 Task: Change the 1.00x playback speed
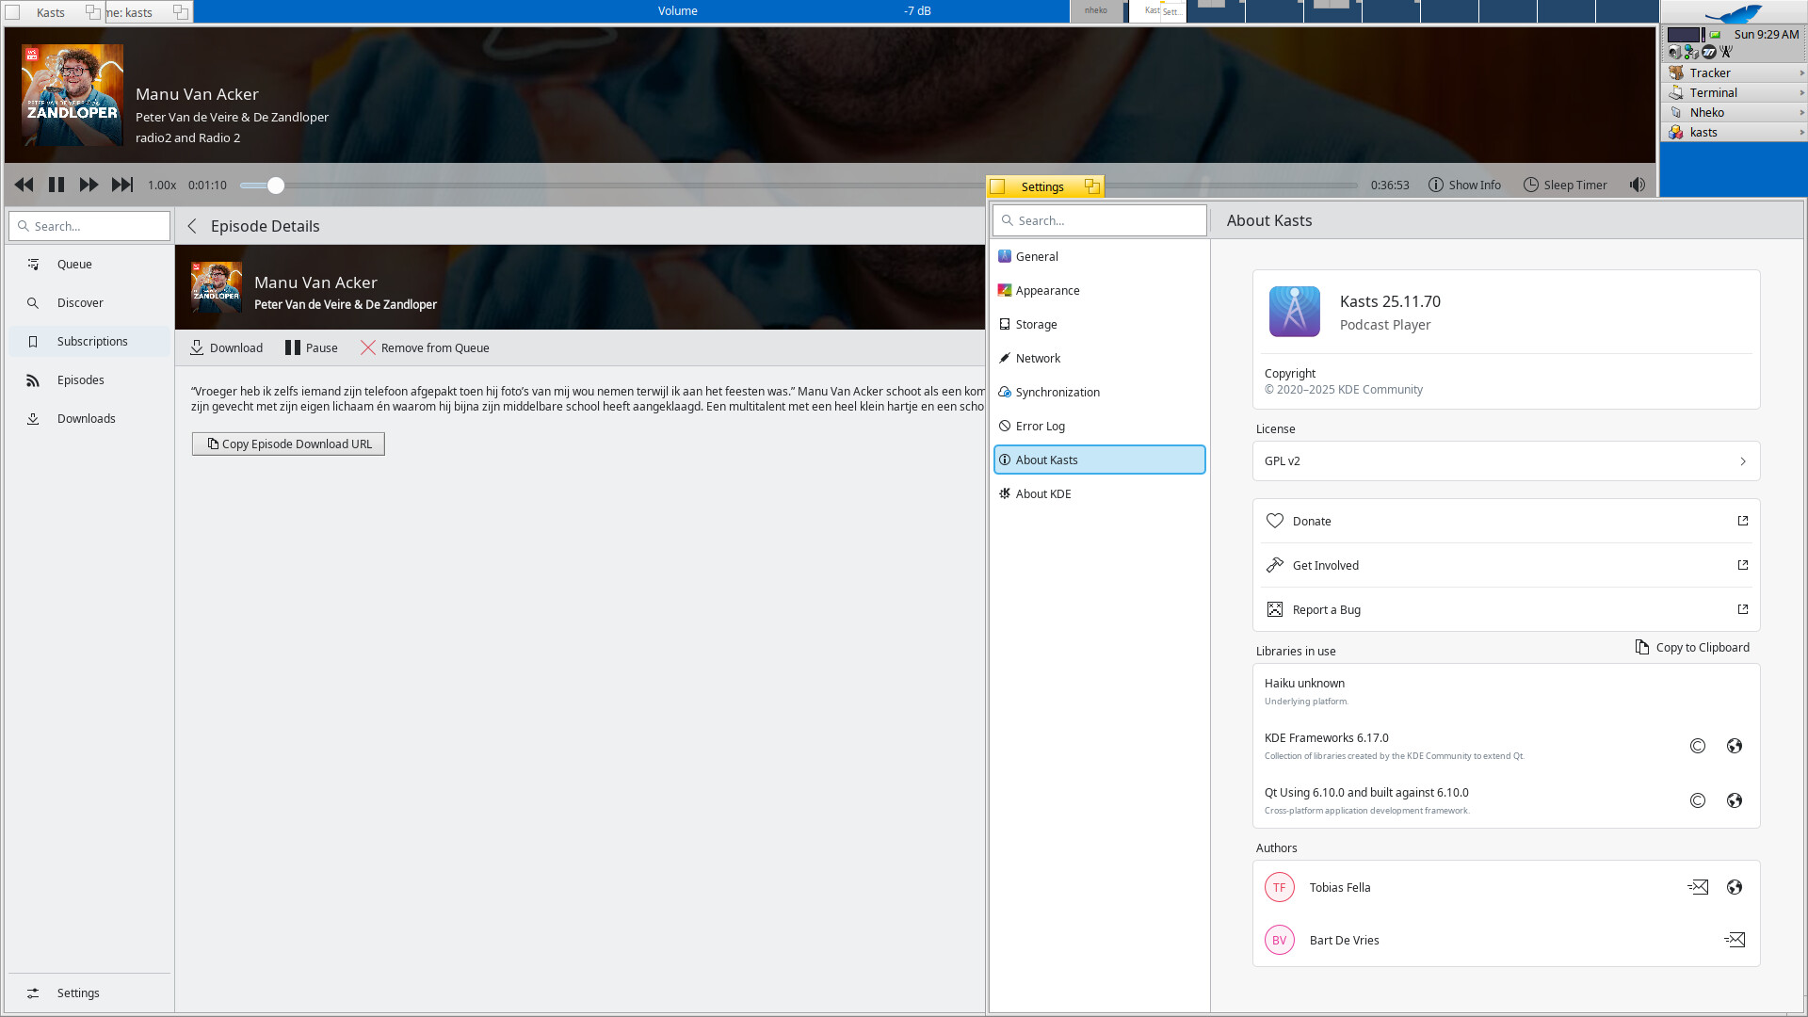tap(162, 186)
